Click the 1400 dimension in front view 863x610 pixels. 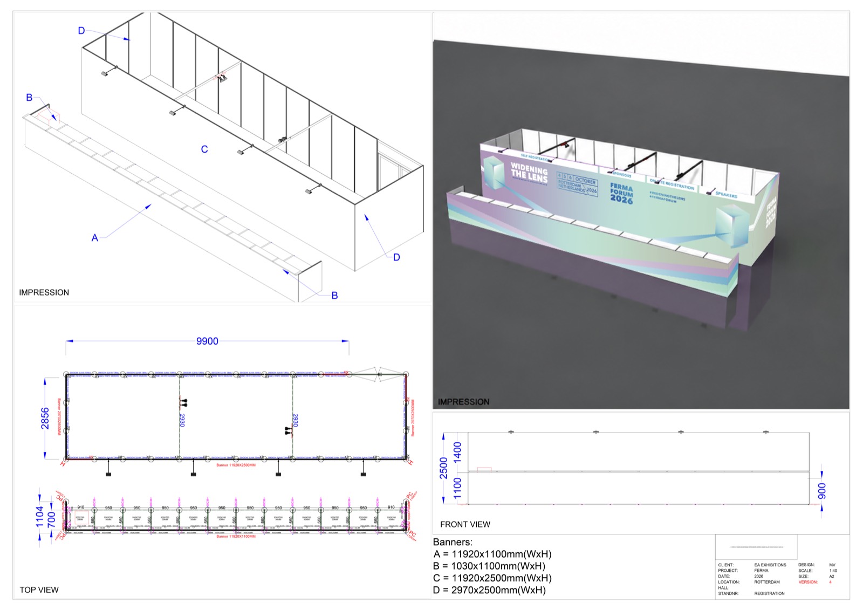(x=458, y=453)
